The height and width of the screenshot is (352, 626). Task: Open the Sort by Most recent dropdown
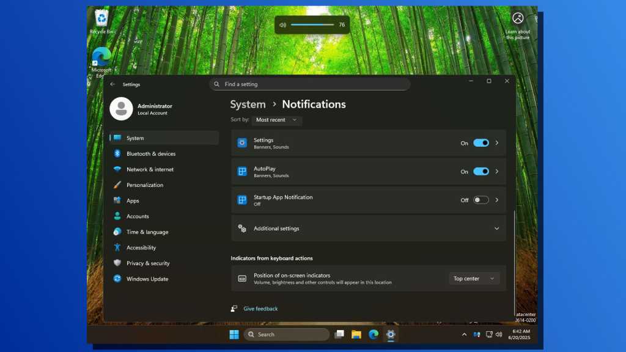click(x=277, y=120)
